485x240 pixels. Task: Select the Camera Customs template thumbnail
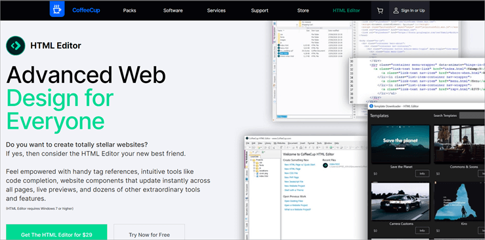pos(400,201)
